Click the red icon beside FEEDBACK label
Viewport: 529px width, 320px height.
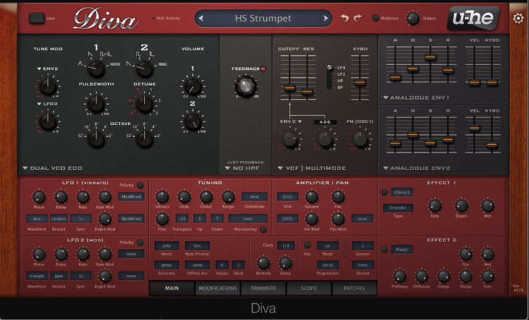click(263, 69)
